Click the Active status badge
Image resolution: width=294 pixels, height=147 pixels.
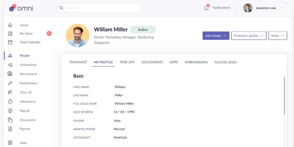pos(143,30)
